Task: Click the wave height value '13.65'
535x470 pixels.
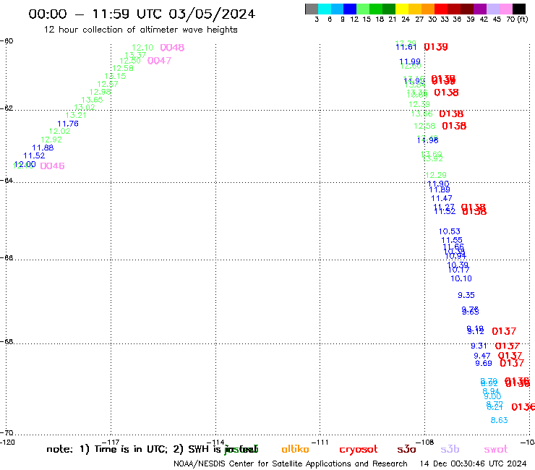Action: coord(92,100)
